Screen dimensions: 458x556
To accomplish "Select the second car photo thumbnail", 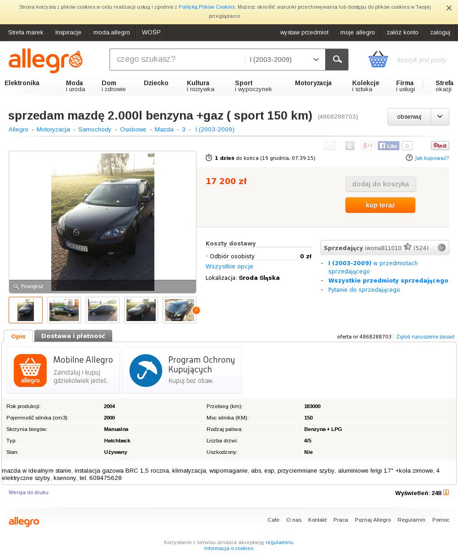I will click(x=64, y=310).
